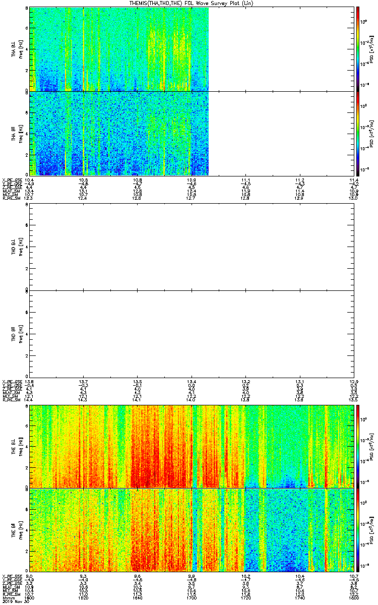378x605 pixels.
Task: Click PSD units label beside THE B-parallel colorbar
Action: [370, 530]
